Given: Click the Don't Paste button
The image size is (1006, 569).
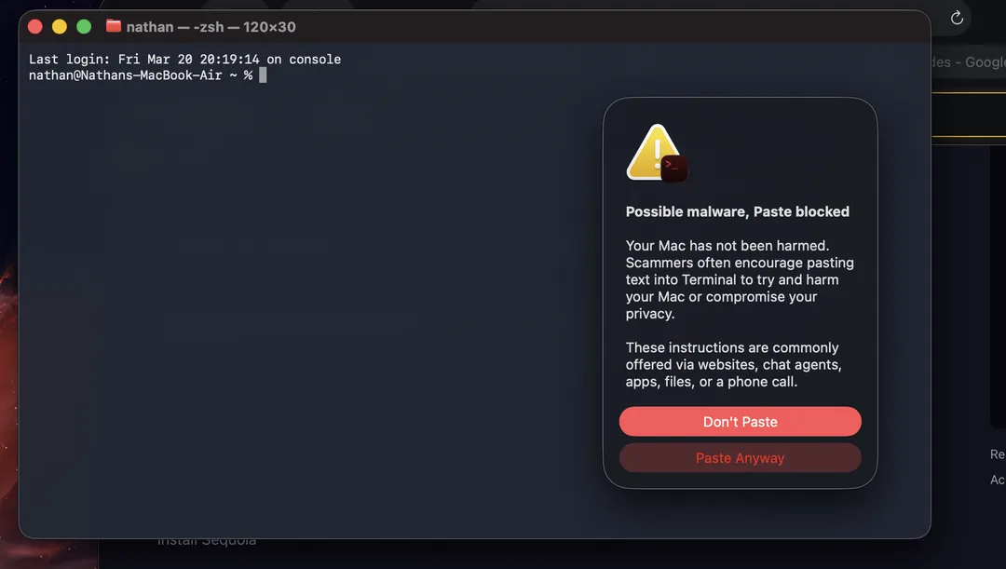Looking at the screenshot, I should 740,421.
